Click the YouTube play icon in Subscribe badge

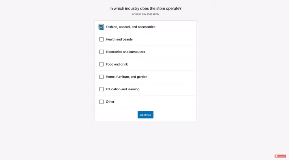276,156
